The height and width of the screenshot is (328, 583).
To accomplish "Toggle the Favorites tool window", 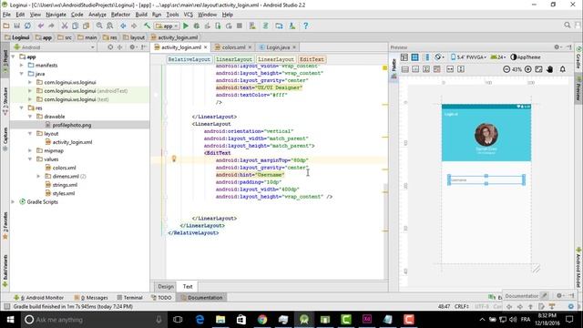I will (x=5, y=226).
